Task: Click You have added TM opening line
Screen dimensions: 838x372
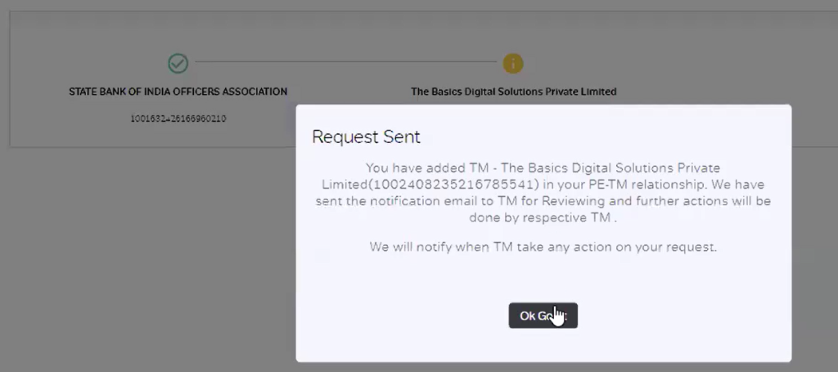Action: [428, 168]
